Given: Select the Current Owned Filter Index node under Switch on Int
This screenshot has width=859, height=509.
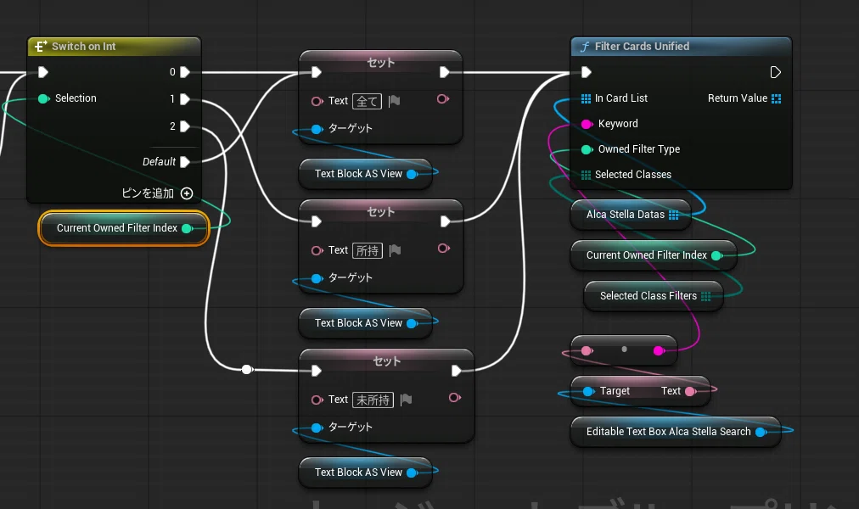Looking at the screenshot, I should (x=124, y=228).
